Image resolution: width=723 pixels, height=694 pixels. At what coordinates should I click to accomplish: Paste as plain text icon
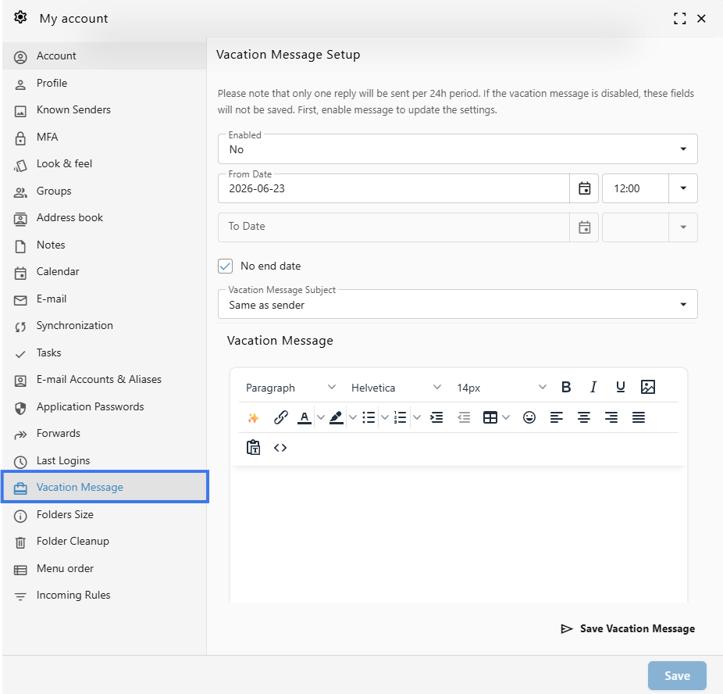tap(253, 448)
